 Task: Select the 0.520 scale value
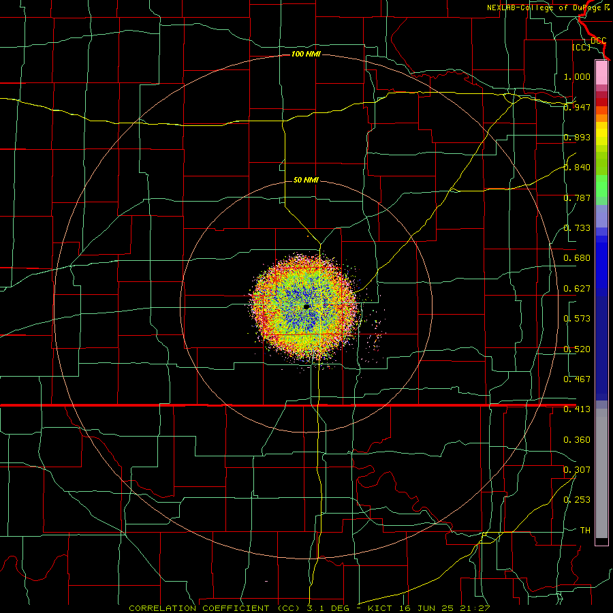click(x=577, y=349)
